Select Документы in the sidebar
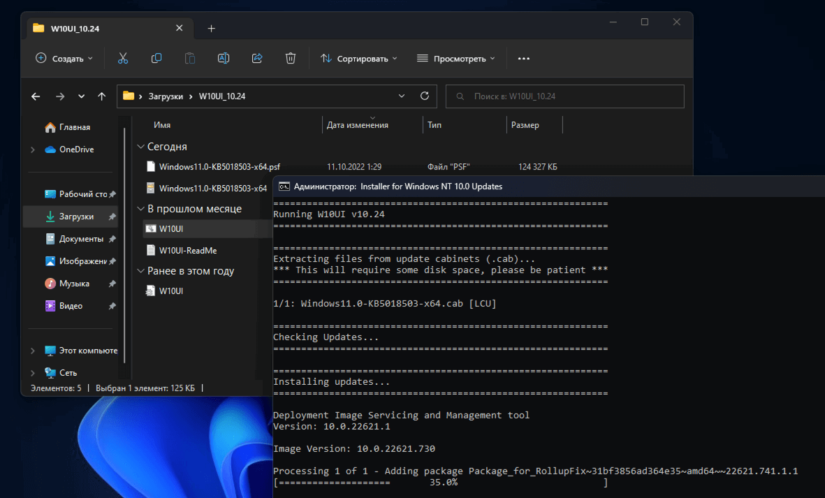 (x=81, y=239)
